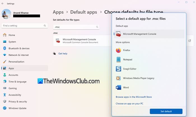Open Home in the sidebar
196x117 pixels.
[x=25, y=35]
